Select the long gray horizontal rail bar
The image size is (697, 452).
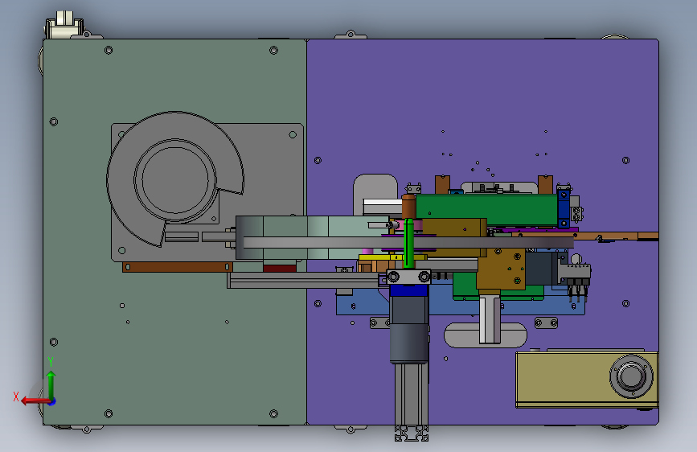pyautogui.click(x=408, y=242)
